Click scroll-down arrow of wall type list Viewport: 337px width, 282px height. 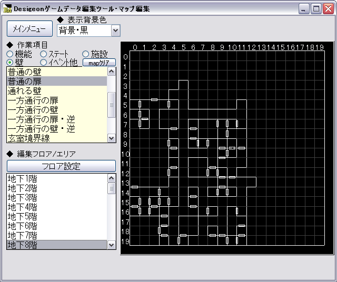click(x=111, y=138)
